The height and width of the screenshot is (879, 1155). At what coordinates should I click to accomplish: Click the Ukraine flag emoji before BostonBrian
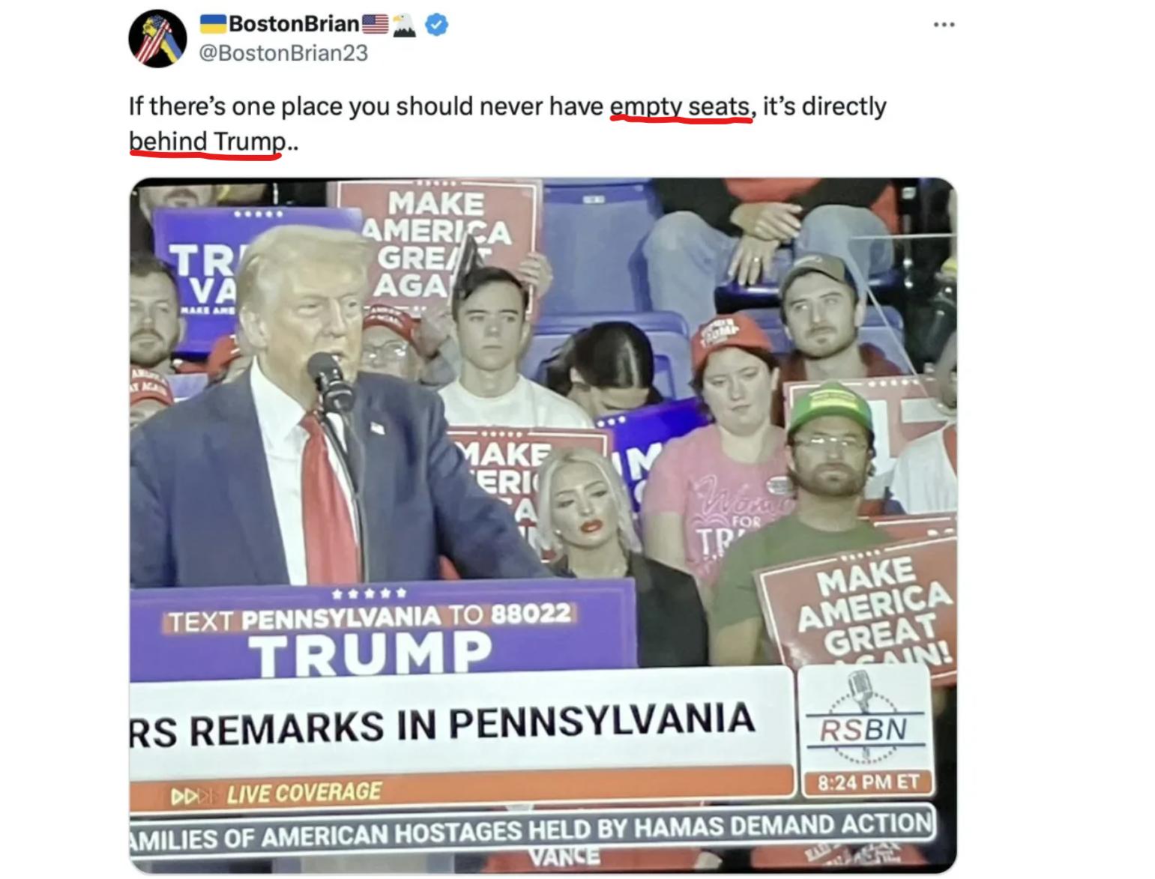(x=214, y=24)
